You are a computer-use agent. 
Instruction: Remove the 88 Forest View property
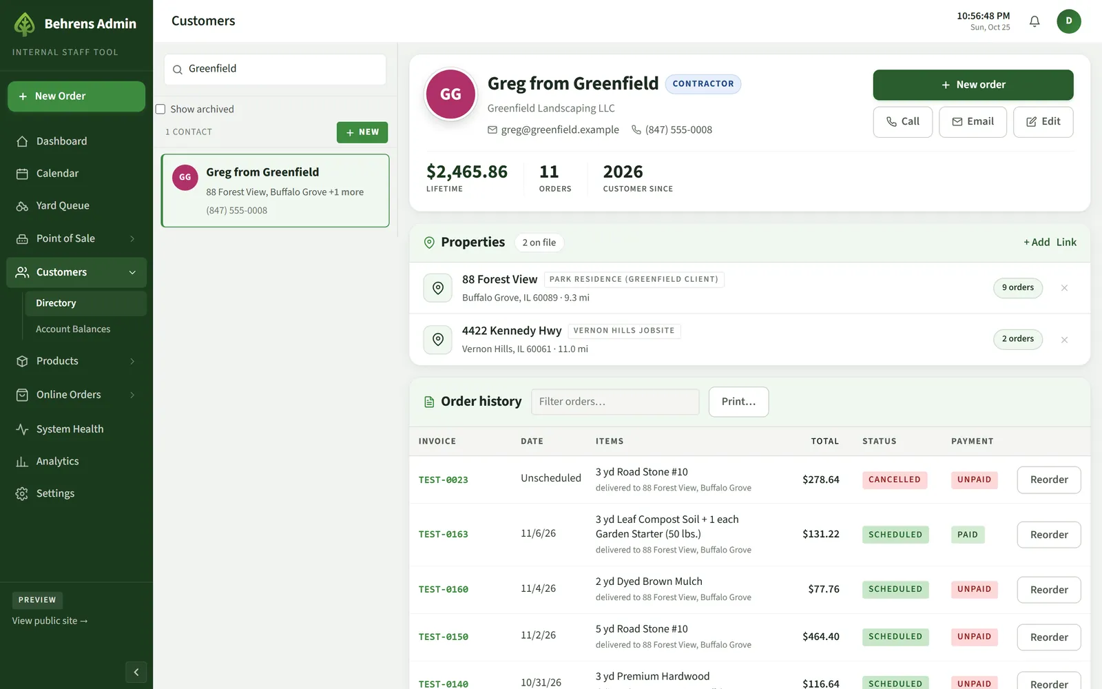pyautogui.click(x=1064, y=288)
